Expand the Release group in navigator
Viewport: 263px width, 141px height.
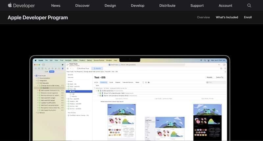[36, 113]
